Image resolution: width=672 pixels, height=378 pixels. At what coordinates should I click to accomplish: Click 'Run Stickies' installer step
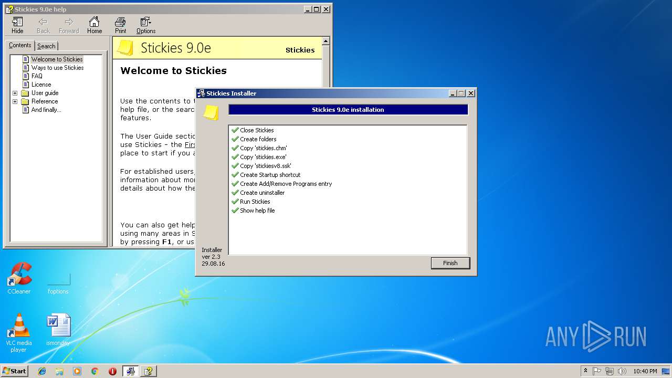pos(255,202)
